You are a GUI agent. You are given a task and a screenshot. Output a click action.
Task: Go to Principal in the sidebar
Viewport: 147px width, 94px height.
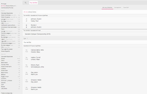[4, 4]
